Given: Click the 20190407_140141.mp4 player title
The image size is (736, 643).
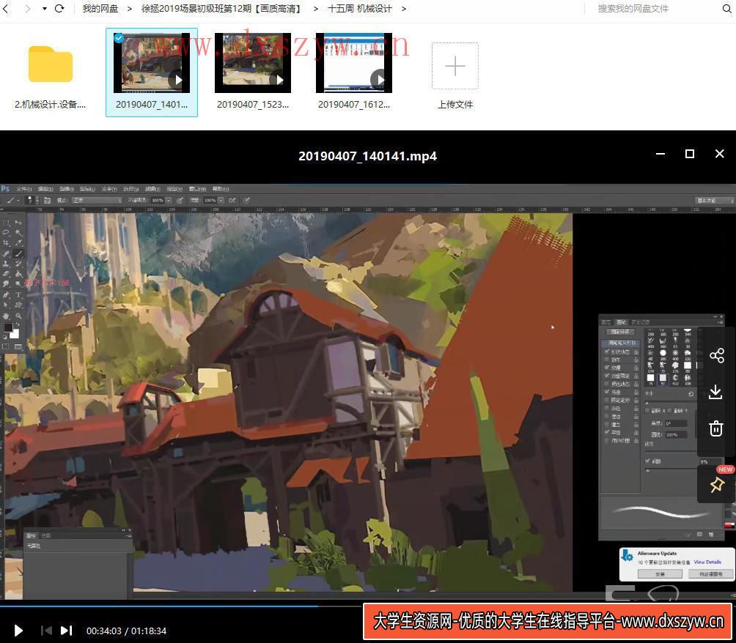Looking at the screenshot, I should point(367,156).
